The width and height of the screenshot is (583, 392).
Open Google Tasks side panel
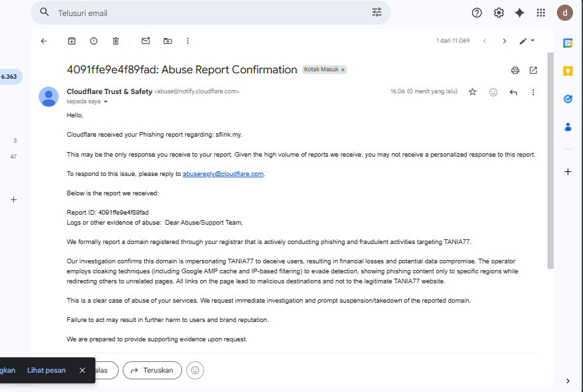coord(568,99)
